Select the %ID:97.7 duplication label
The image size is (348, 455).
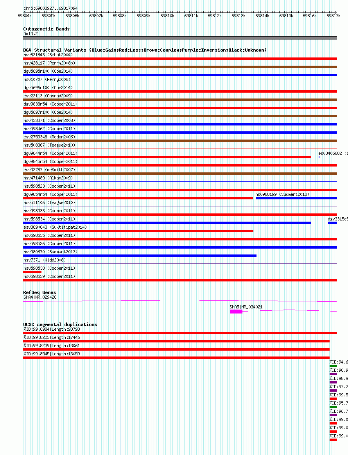pos(339,387)
